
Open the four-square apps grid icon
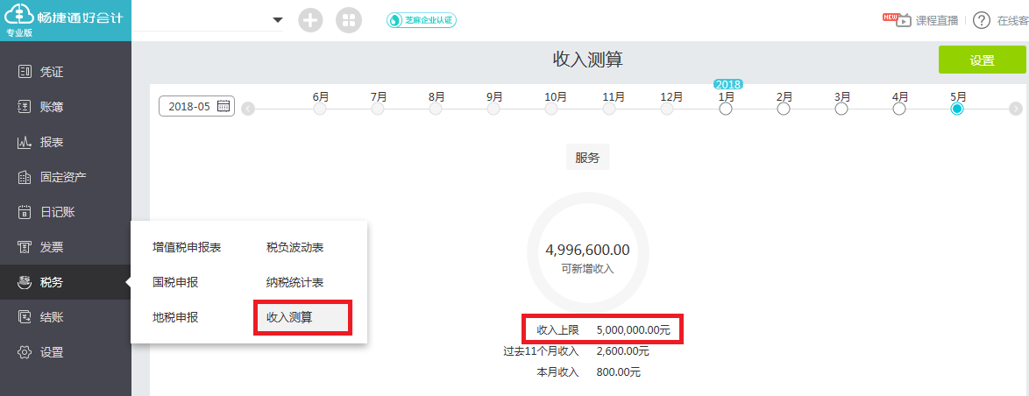click(x=349, y=20)
